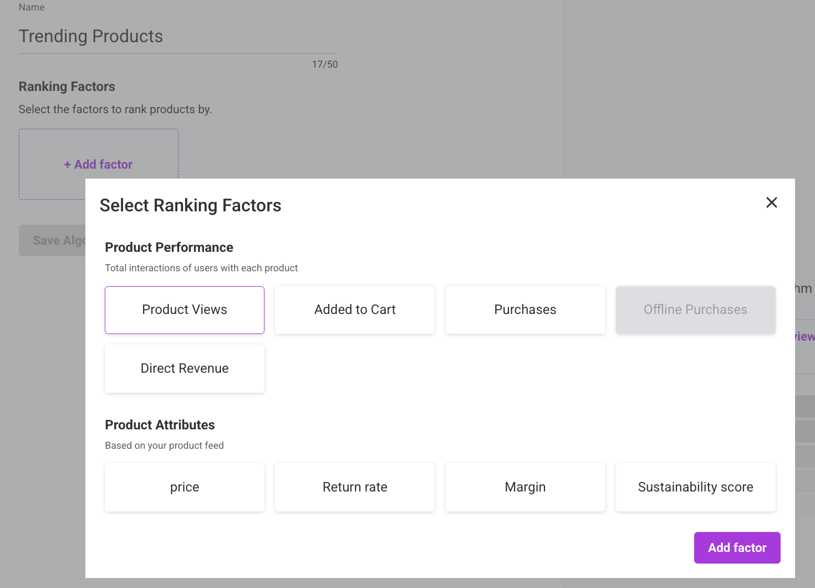Viewport: 815px width, 588px height.
Task: Click the Name field label
Action: point(32,7)
